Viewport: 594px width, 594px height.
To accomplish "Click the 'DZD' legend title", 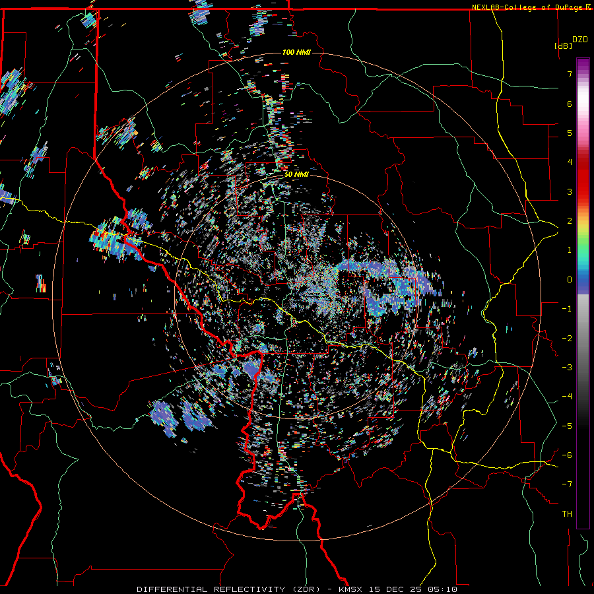I will click(579, 40).
